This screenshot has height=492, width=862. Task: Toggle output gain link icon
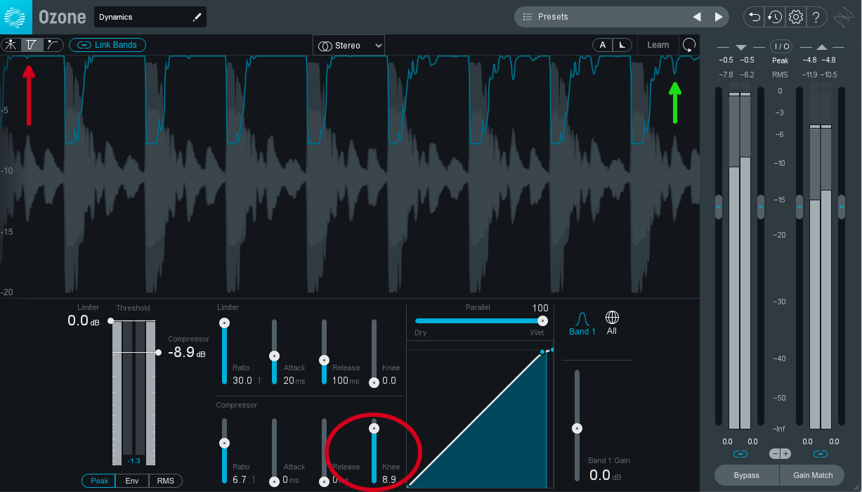point(821,454)
